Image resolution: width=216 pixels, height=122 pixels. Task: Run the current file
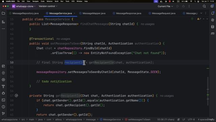coord(178,6)
